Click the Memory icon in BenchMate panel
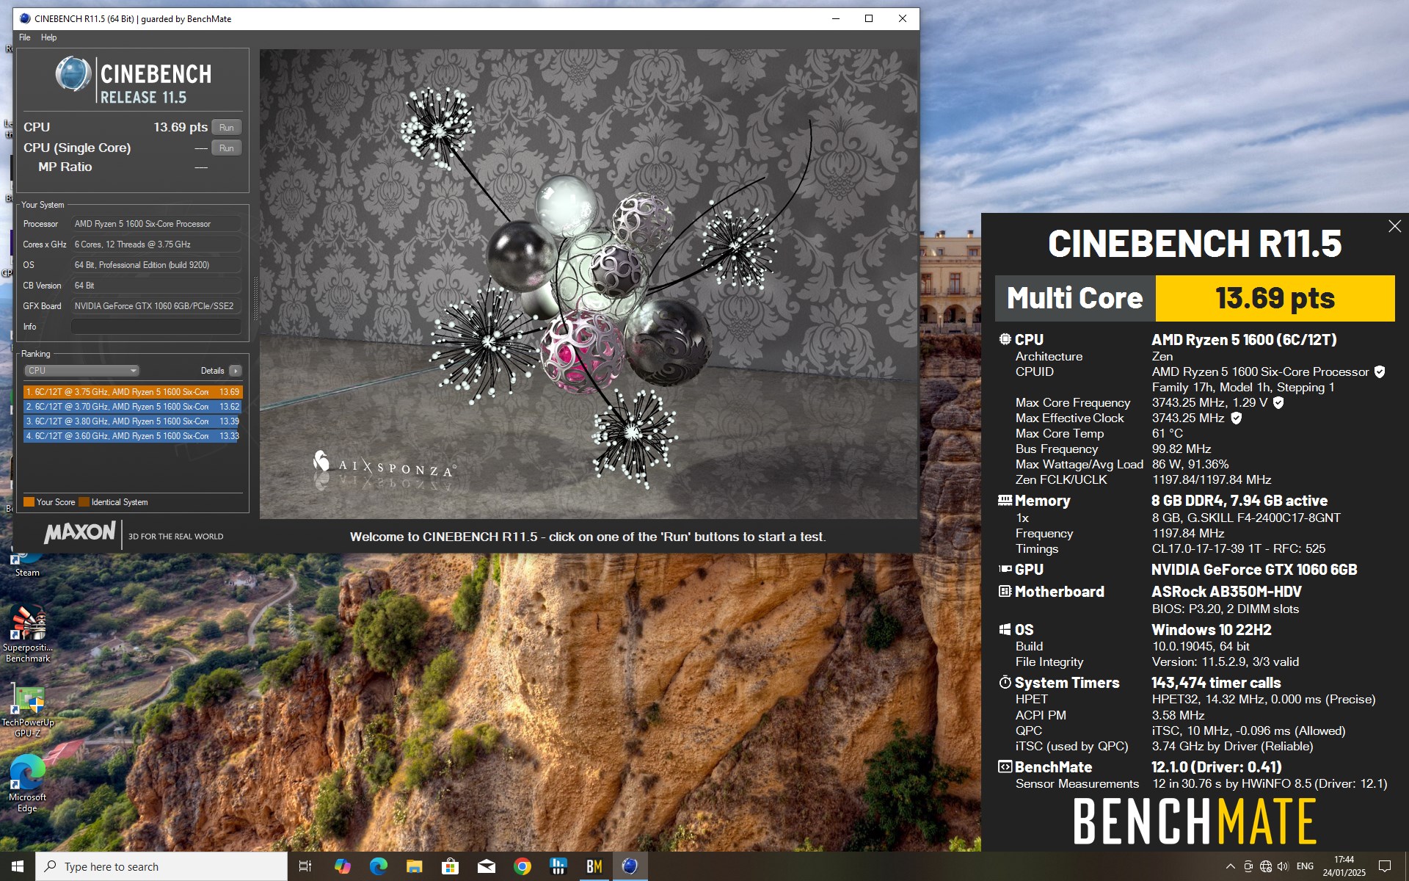The height and width of the screenshot is (881, 1409). tap(1005, 501)
